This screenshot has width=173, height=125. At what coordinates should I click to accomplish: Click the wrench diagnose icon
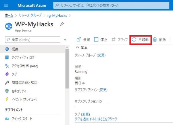pos(7,83)
